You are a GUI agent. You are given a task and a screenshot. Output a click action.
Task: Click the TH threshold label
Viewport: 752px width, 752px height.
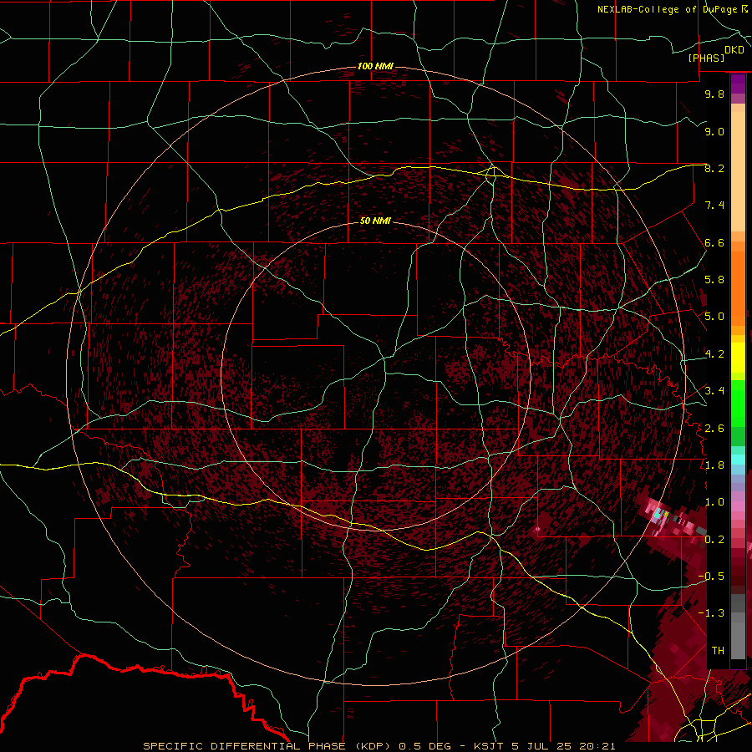coord(718,651)
